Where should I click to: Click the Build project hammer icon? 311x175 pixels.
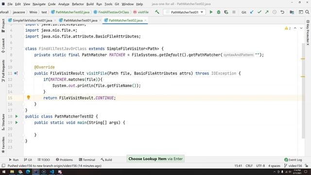[157, 12]
